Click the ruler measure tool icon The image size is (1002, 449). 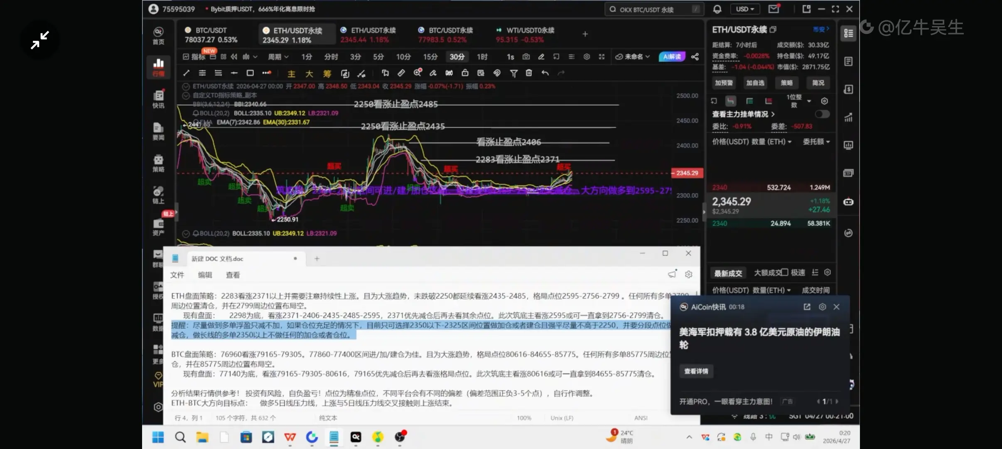click(401, 73)
